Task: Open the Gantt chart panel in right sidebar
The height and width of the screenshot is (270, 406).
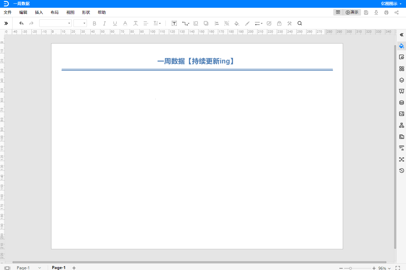Action: (402, 148)
